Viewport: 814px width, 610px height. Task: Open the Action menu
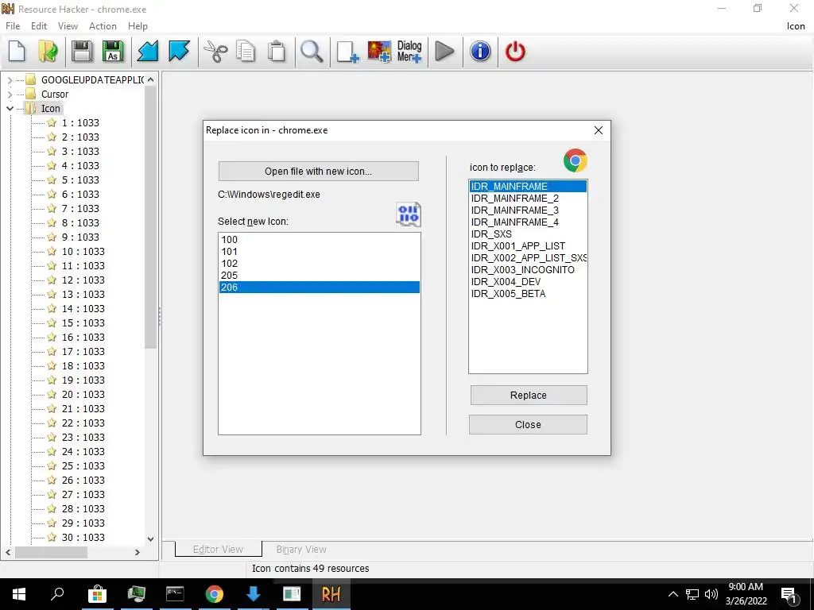click(103, 26)
